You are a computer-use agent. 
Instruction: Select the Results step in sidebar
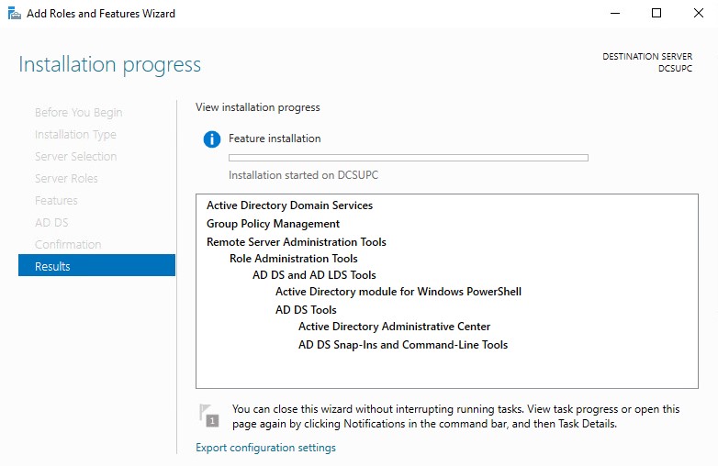click(x=96, y=265)
